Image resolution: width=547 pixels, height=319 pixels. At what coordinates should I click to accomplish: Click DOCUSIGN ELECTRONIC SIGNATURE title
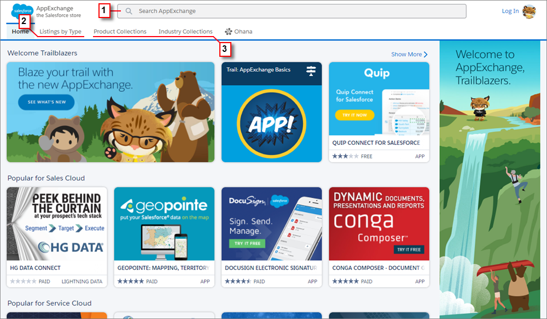click(271, 268)
